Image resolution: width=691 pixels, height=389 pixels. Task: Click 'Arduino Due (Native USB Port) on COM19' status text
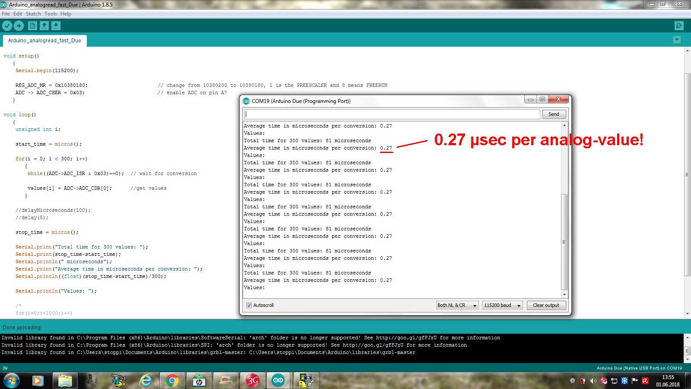(x=639, y=368)
